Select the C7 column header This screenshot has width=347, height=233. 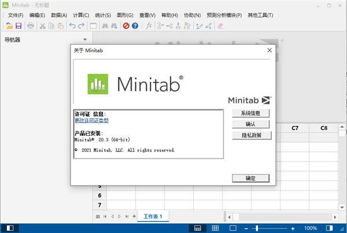(295, 128)
